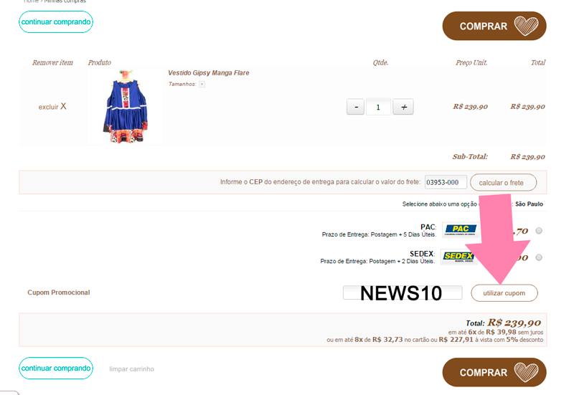Viewport: 574px width, 395px height.
Task: Click the PAC logo icon
Action: (x=461, y=229)
